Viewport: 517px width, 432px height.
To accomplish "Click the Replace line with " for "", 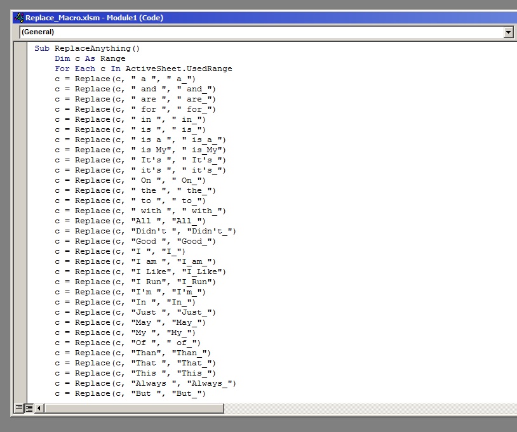I will pos(135,109).
